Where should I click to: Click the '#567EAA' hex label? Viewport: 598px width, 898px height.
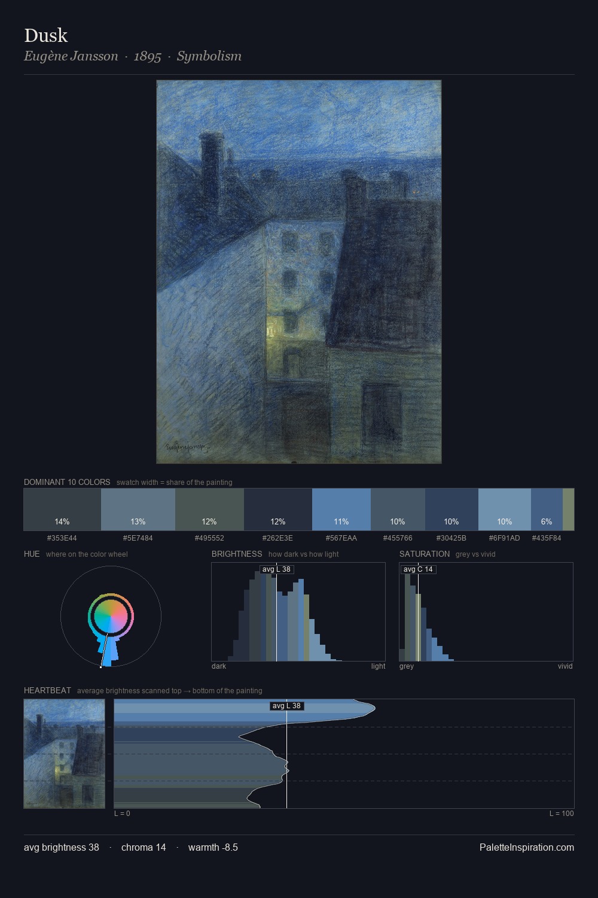(x=341, y=538)
